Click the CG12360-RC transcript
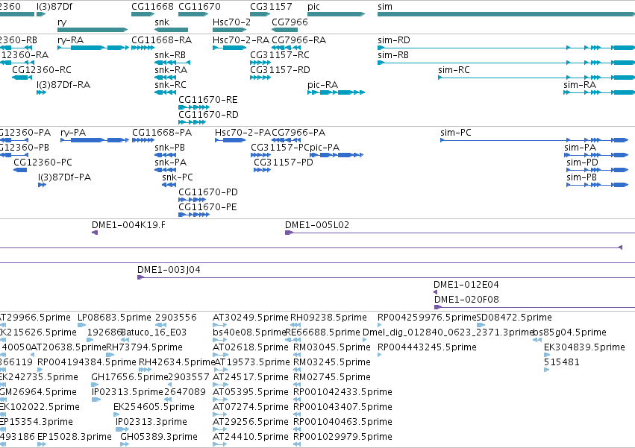The height and width of the screenshot is (448, 635). click(22, 78)
